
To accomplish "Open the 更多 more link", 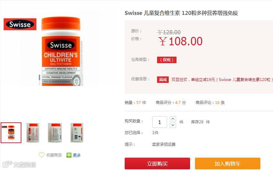I will coord(77,155).
